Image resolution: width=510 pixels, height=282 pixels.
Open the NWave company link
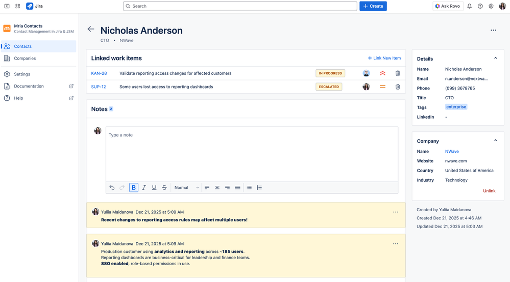tap(452, 151)
